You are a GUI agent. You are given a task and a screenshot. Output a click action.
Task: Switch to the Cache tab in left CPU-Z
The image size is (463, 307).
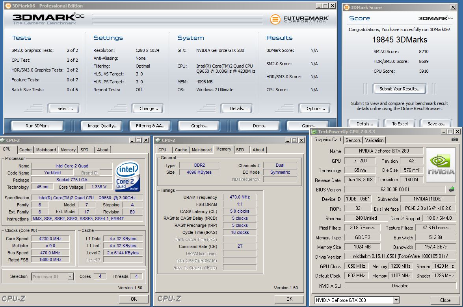click(25, 150)
